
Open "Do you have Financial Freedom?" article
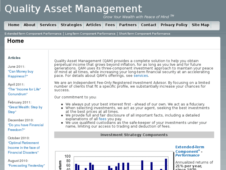click(x=26, y=127)
